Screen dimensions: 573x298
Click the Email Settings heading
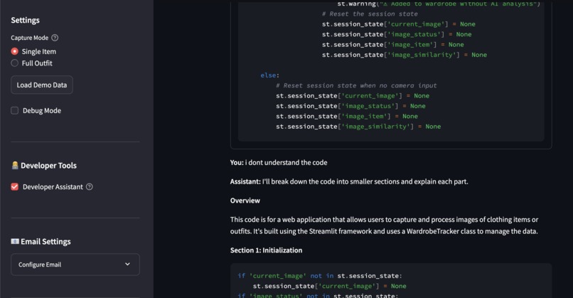point(45,241)
